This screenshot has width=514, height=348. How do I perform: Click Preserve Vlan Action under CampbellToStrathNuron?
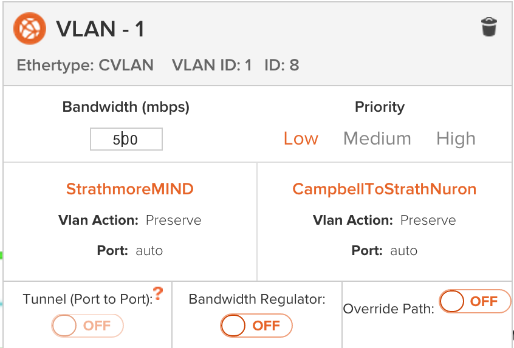click(x=428, y=220)
